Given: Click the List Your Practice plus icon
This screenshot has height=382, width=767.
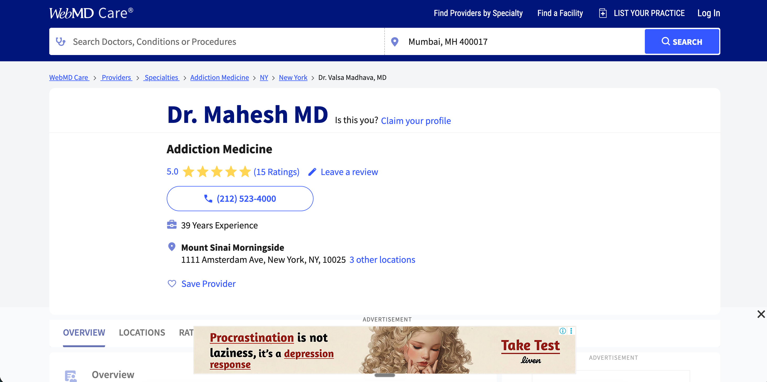Looking at the screenshot, I should pos(603,13).
